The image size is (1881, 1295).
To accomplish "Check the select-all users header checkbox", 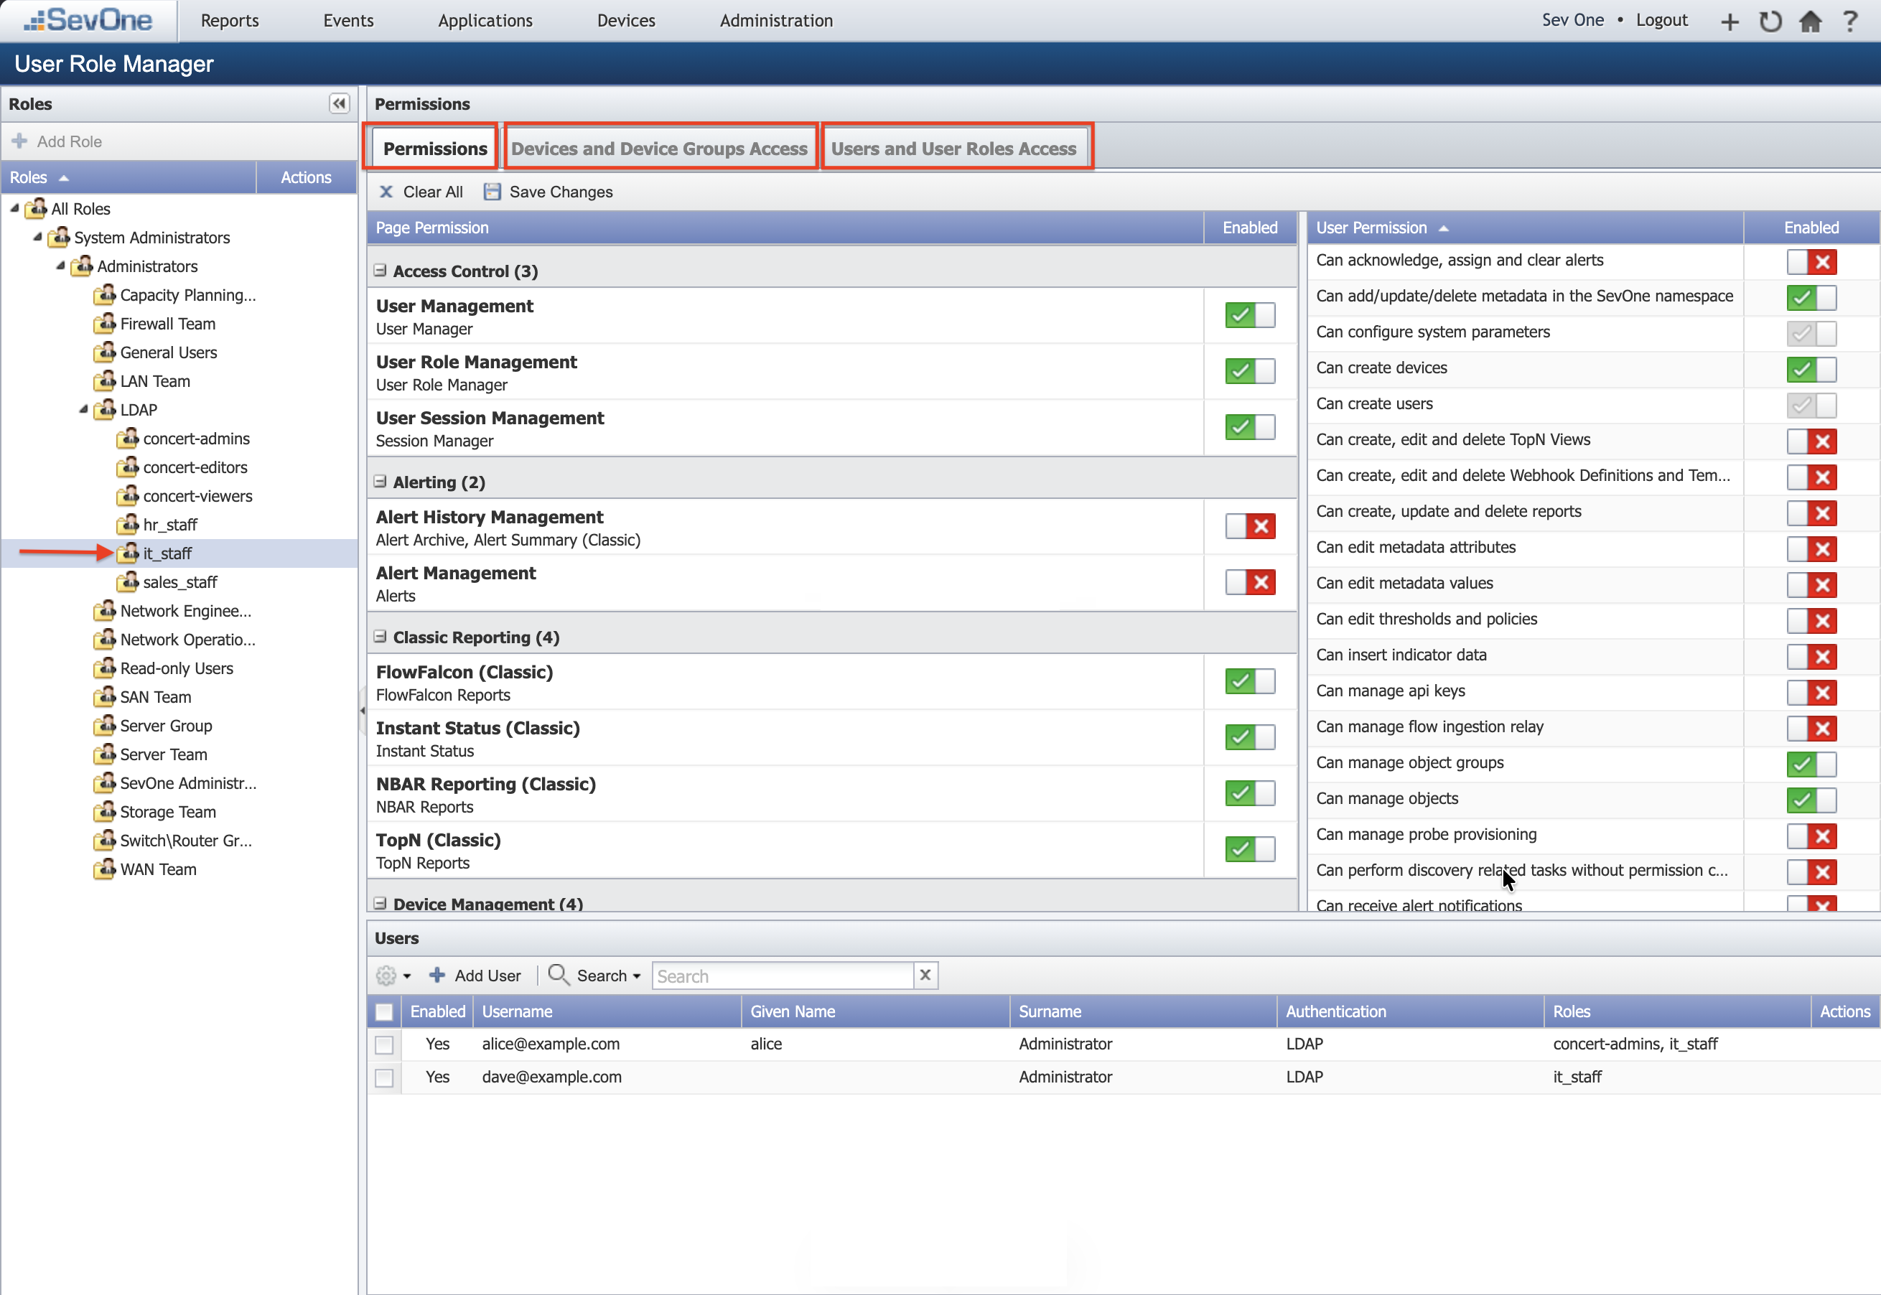I will [385, 1012].
